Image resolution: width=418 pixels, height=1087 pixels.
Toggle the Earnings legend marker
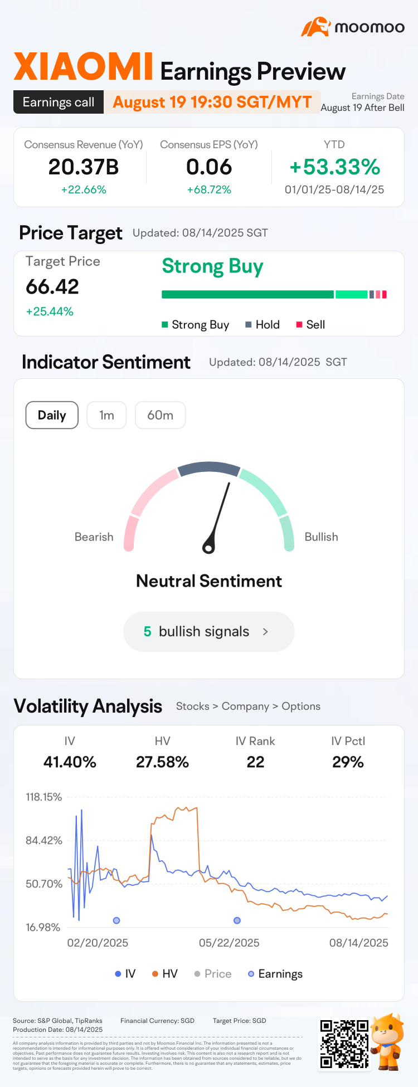(x=275, y=974)
